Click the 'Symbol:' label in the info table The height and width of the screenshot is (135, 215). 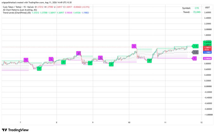tap(186, 8)
